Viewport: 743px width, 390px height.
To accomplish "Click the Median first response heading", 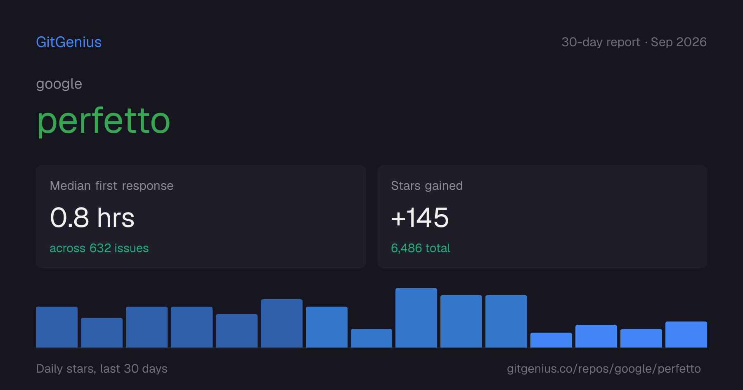I will [x=111, y=186].
